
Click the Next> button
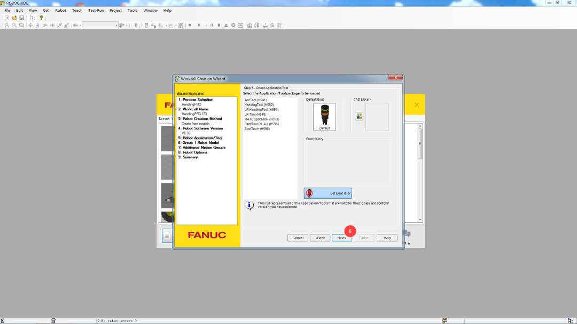(342, 238)
